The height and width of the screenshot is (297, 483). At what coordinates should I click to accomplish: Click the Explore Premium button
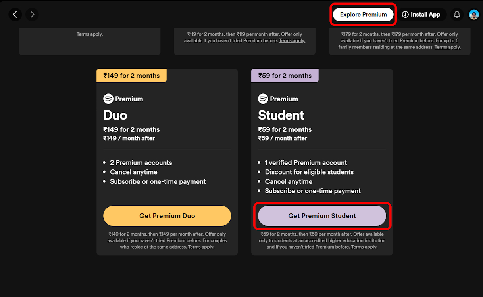point(363,14)
